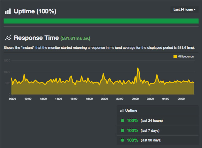
Task: Click the 12:00 label on the time axis
Action: tap(43, 99)
